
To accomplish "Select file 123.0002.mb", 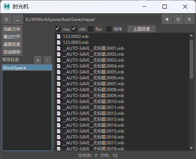I will coord(76,37).
